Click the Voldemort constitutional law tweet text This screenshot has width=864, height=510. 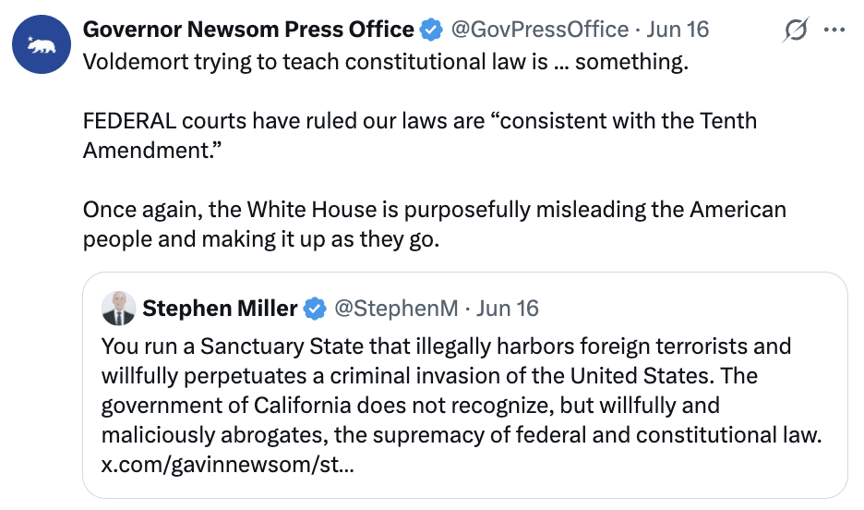coord(386,62)
